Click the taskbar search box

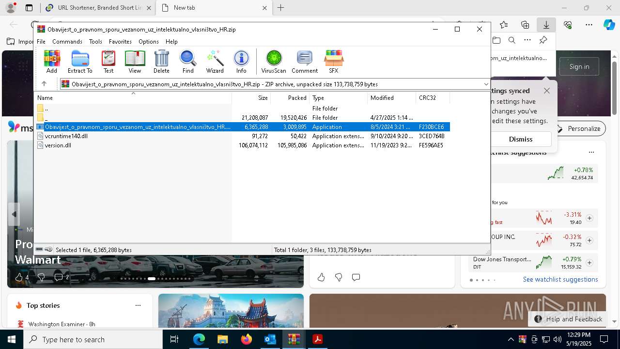click(93, 339)
